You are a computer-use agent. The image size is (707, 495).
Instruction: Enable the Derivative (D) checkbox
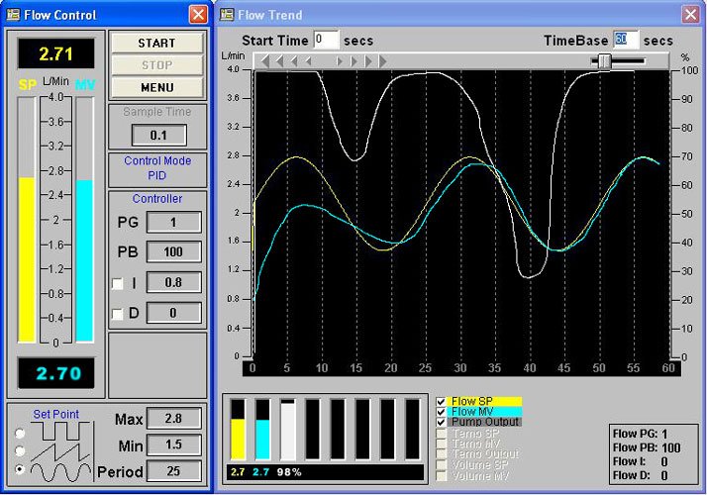coord(118,314)
